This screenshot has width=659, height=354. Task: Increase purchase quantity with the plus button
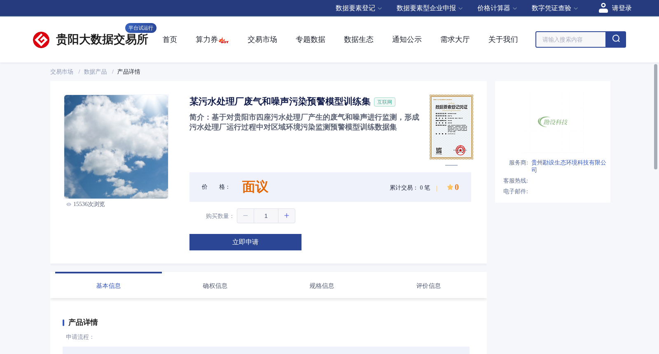tap(287, 216)
